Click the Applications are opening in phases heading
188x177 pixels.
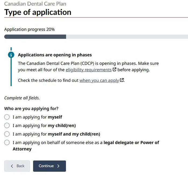(55, 55)
